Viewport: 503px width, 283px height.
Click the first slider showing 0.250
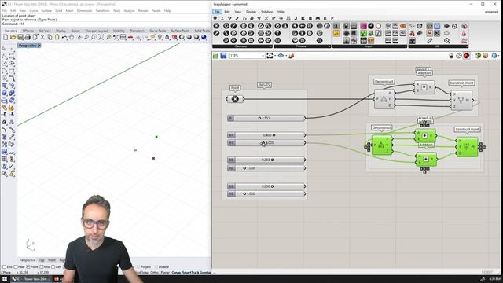point(266,160)
